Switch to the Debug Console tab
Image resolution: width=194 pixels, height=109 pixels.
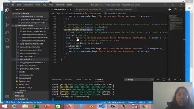coord(84,79)
